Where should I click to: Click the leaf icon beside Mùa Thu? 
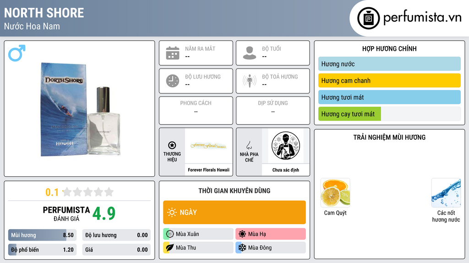pos(169,247)
